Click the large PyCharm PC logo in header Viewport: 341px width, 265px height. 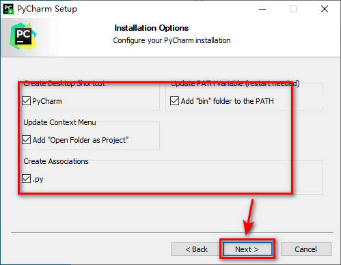[23, 36]
